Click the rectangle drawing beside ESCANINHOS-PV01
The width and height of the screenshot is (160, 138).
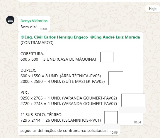pos(111,117)
